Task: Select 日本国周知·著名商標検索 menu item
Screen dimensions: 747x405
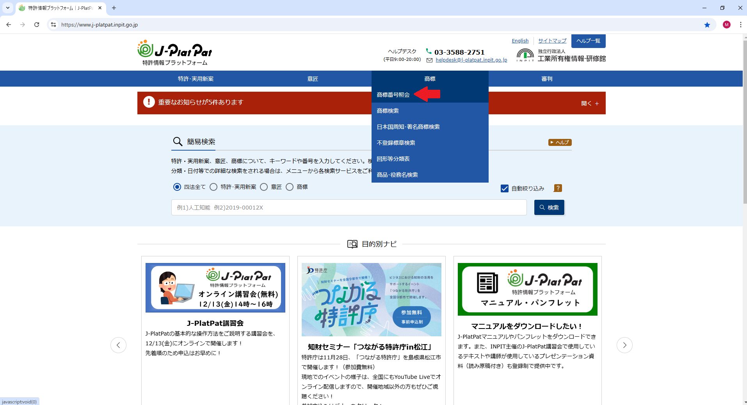Action: click(430, 127)
